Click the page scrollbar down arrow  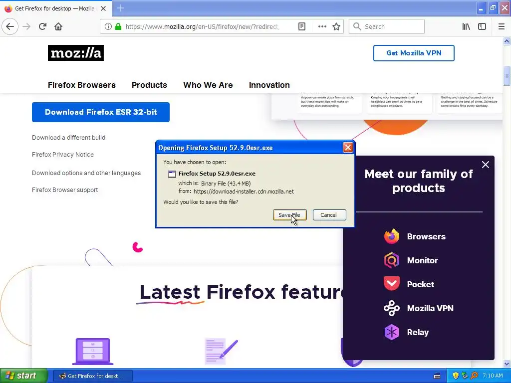click(507, 364)
